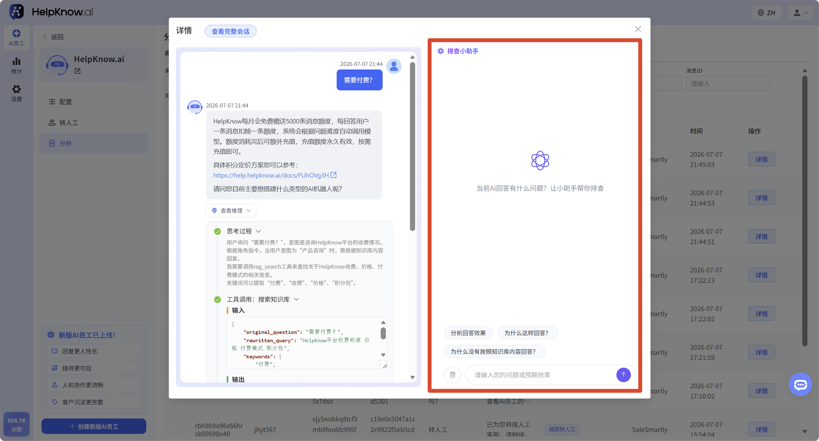The image size is (819, 441).
Task: Open external link icon beside docs URL
Action: click(x=334, y=175)
